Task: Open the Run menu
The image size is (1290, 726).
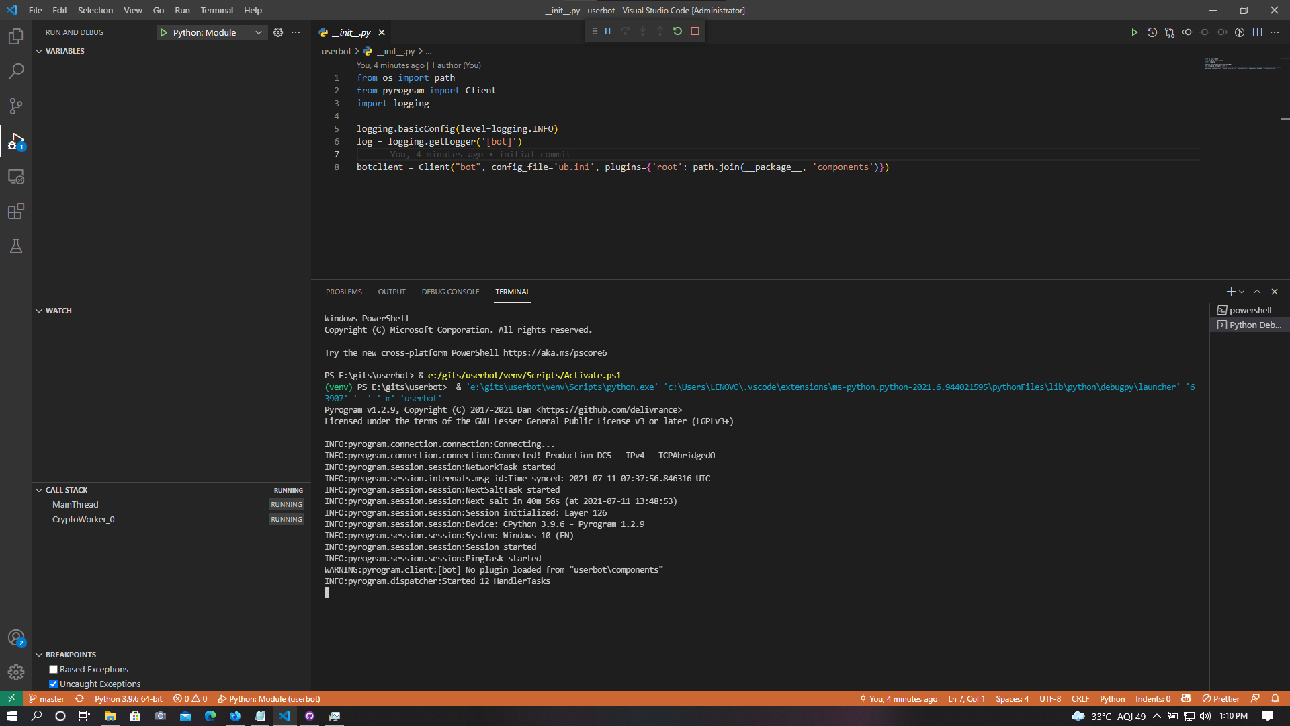Action: [x=182, y=10]
